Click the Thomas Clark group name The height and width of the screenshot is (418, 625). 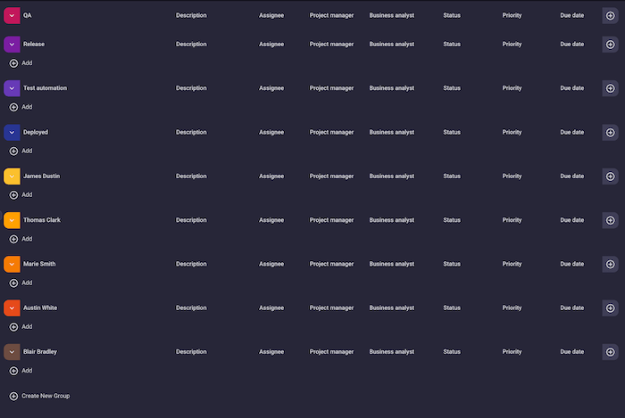[42, 220]
